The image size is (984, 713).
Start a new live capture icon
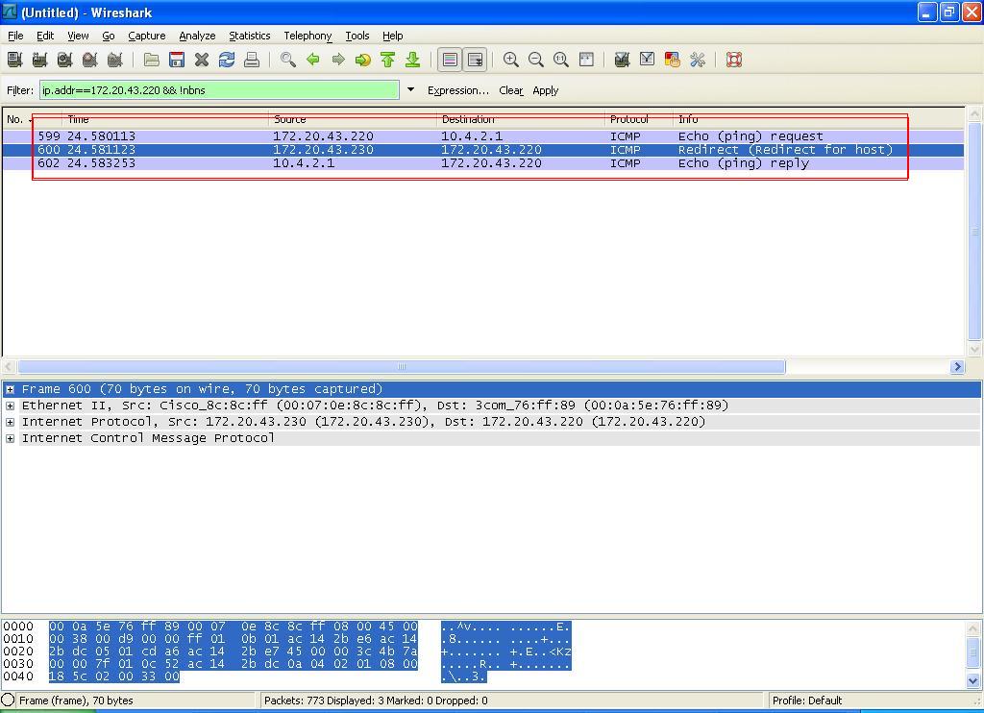tap(64, 60)
